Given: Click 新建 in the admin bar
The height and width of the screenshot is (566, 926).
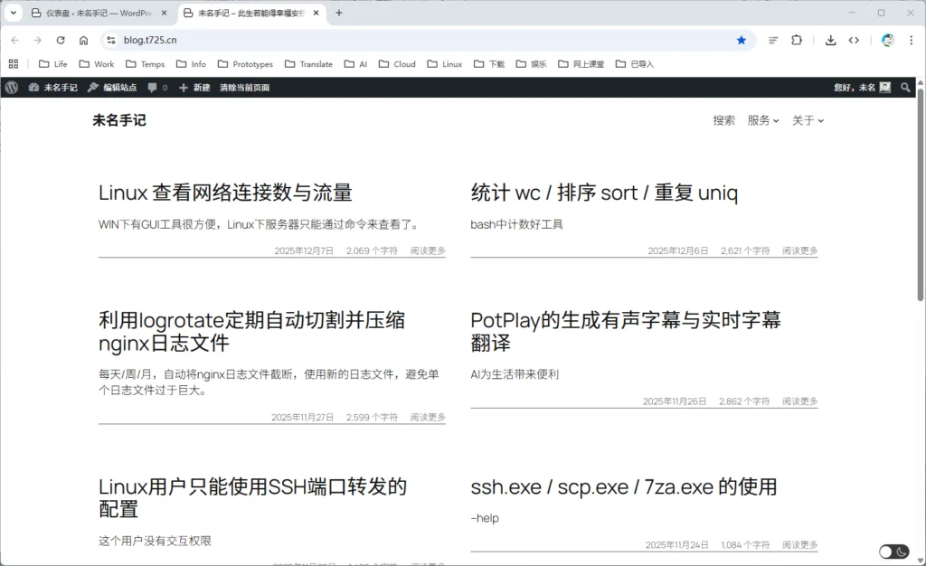Looking at the screenshot, I should [194, 88].
